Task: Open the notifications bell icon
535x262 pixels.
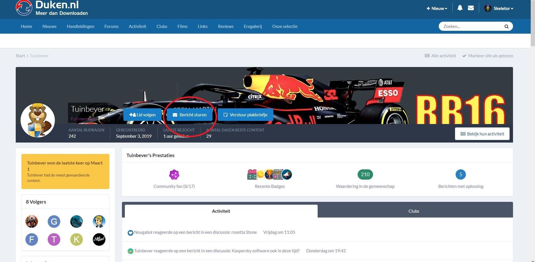Action: [460, 8]
